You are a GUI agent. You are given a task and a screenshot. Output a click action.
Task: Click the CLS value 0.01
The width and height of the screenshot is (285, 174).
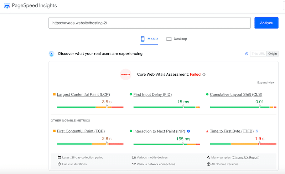pyautogui.click(x=260, y=102)
